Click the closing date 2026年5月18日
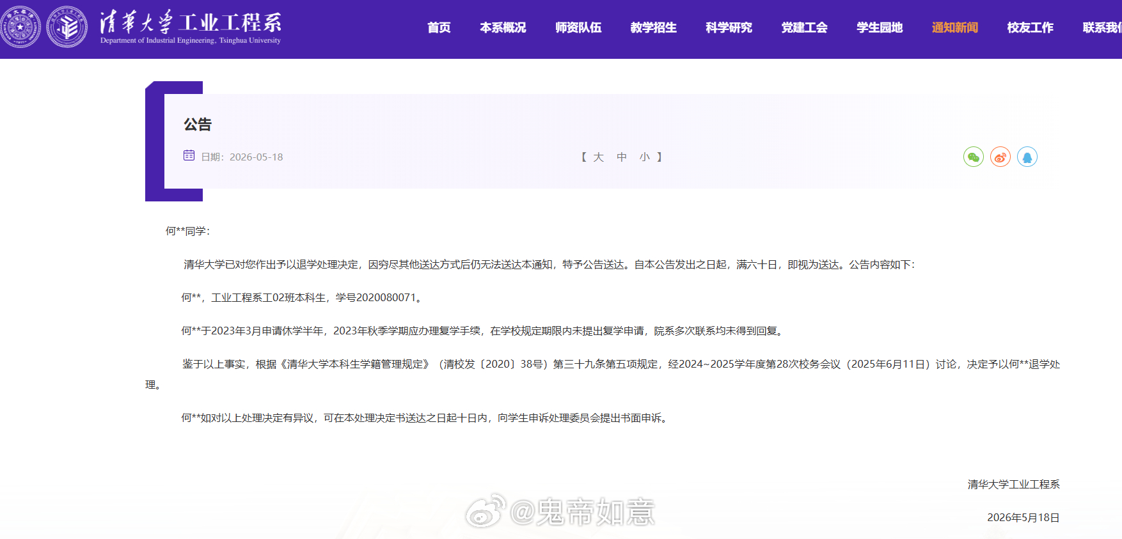This screenshot has height=539, width=1122. (1023, 517)
